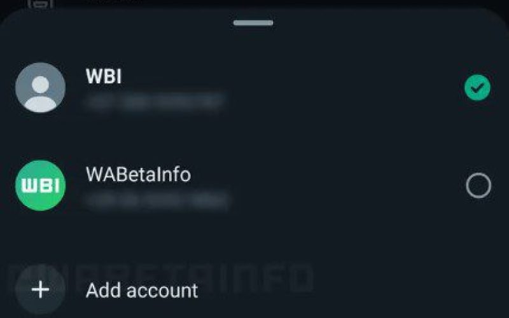Click the green checkmark next to WBI
Viewport: 509px width, 318px height.
tap(477, 88)
